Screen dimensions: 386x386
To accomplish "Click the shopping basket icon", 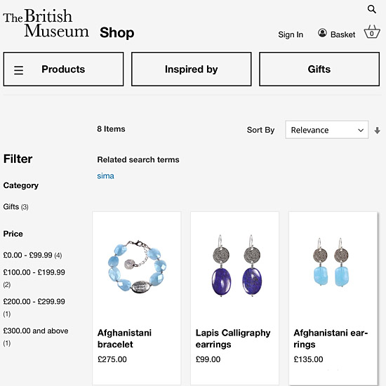I will (x=372, y=32).
